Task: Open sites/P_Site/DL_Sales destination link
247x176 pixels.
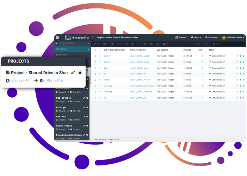Action: [x=139, y=68]
